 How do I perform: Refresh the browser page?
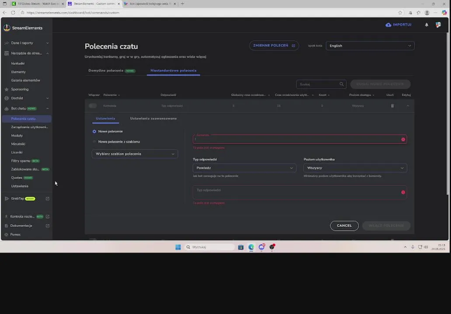tap(13, 13)
